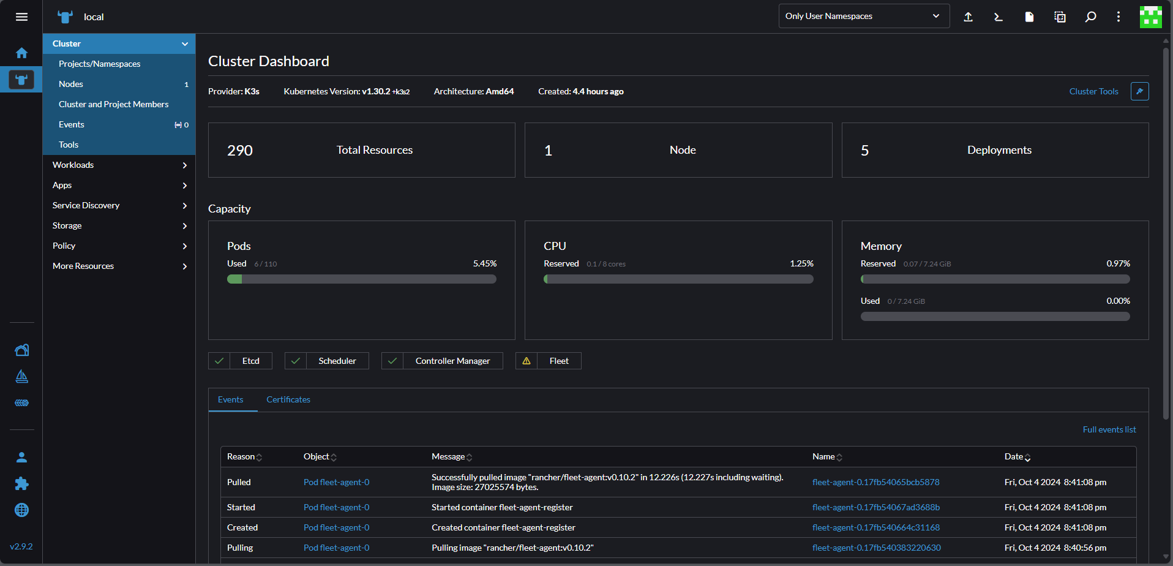Open the Virtualization Management icon

pyautogui.click(x=21, y=402)
